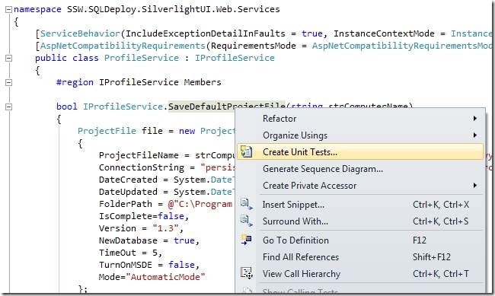Click the Go To Definition icon
Screen dimensions: 495x296
(x=246, y=240)
